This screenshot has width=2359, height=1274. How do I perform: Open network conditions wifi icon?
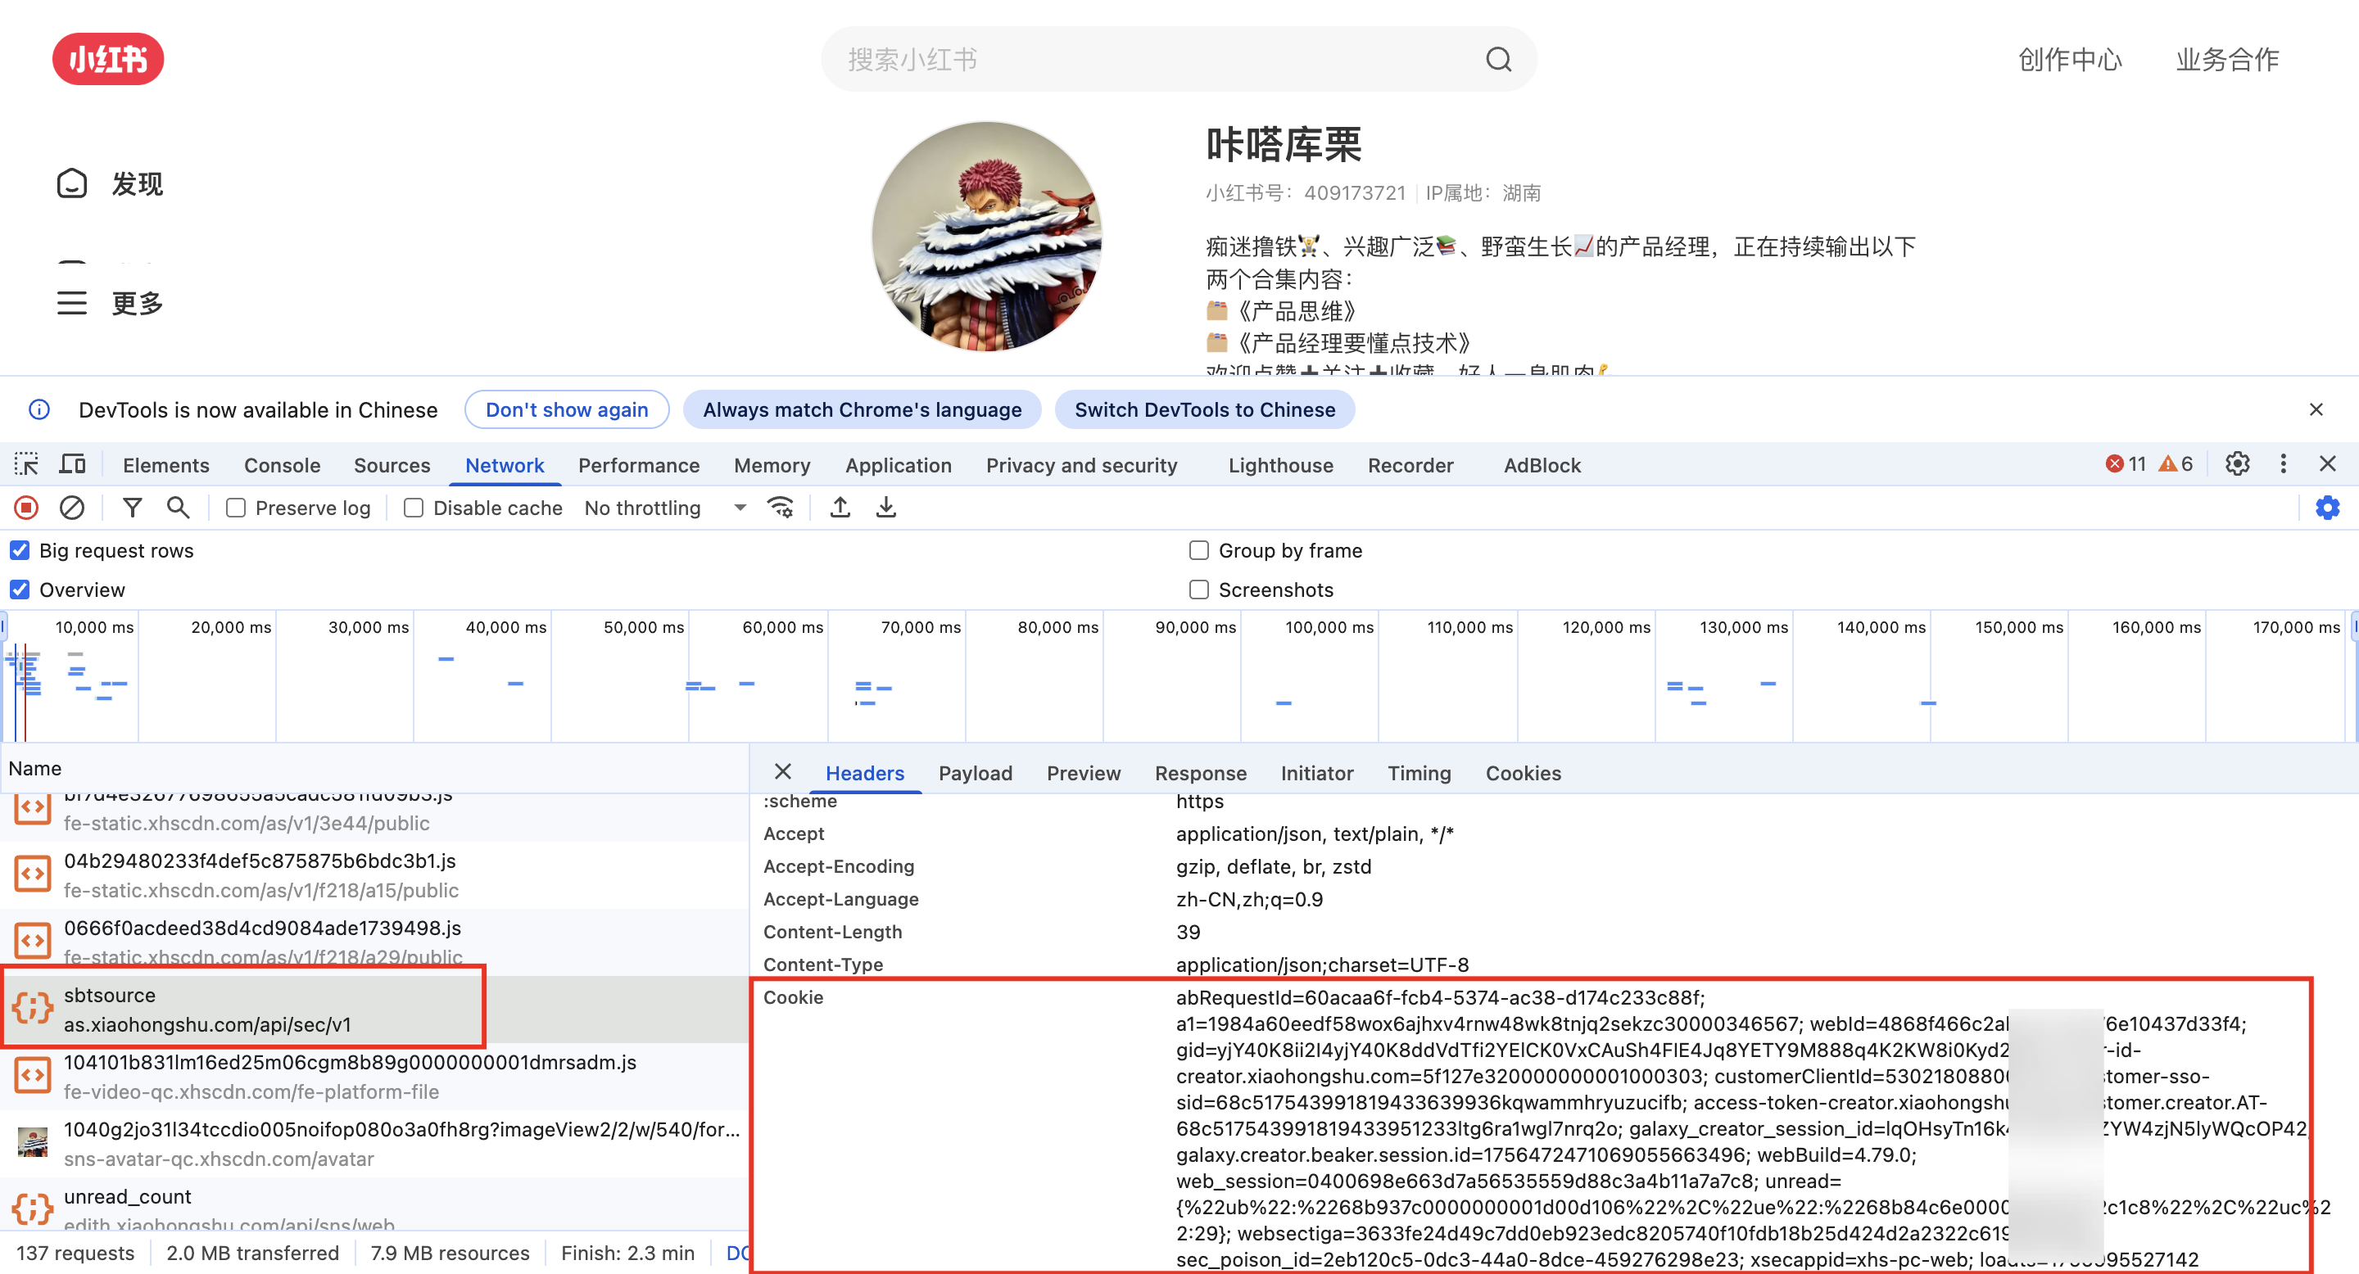click(x=781, y=507)
